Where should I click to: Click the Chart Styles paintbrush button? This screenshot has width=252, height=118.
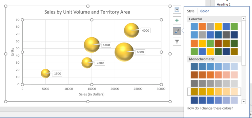[x=177, y=31]
